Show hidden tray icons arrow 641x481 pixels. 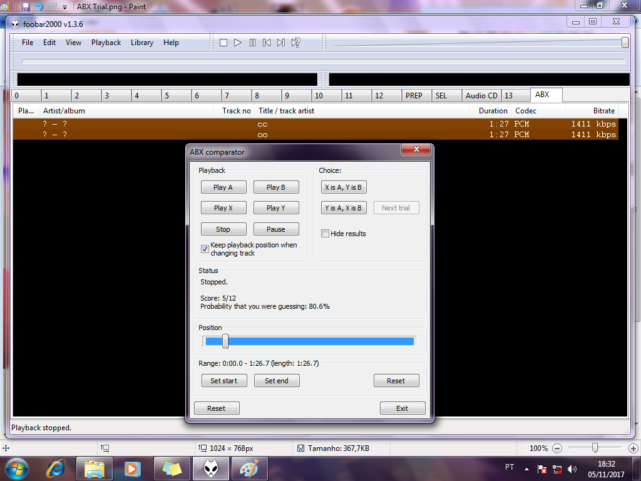527,469
